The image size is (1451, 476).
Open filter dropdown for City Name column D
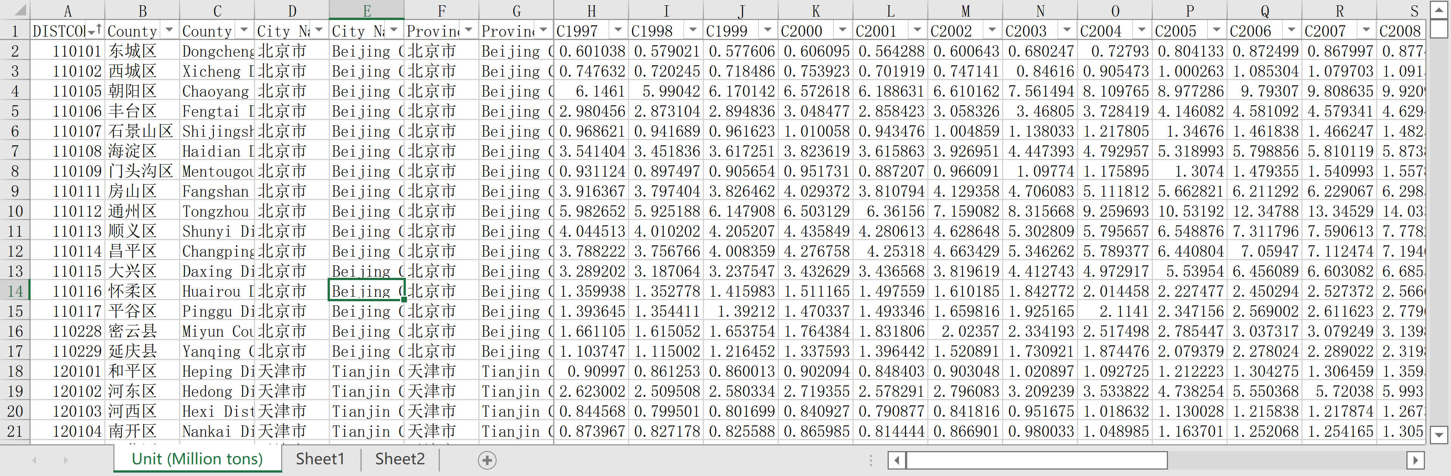[x=319, y=30]
